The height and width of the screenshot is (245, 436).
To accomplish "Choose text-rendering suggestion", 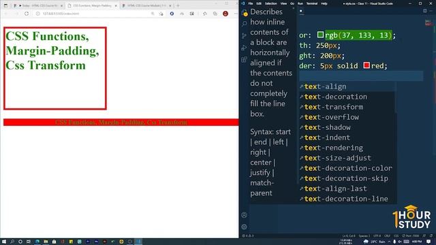I will [x=347, y=148].
